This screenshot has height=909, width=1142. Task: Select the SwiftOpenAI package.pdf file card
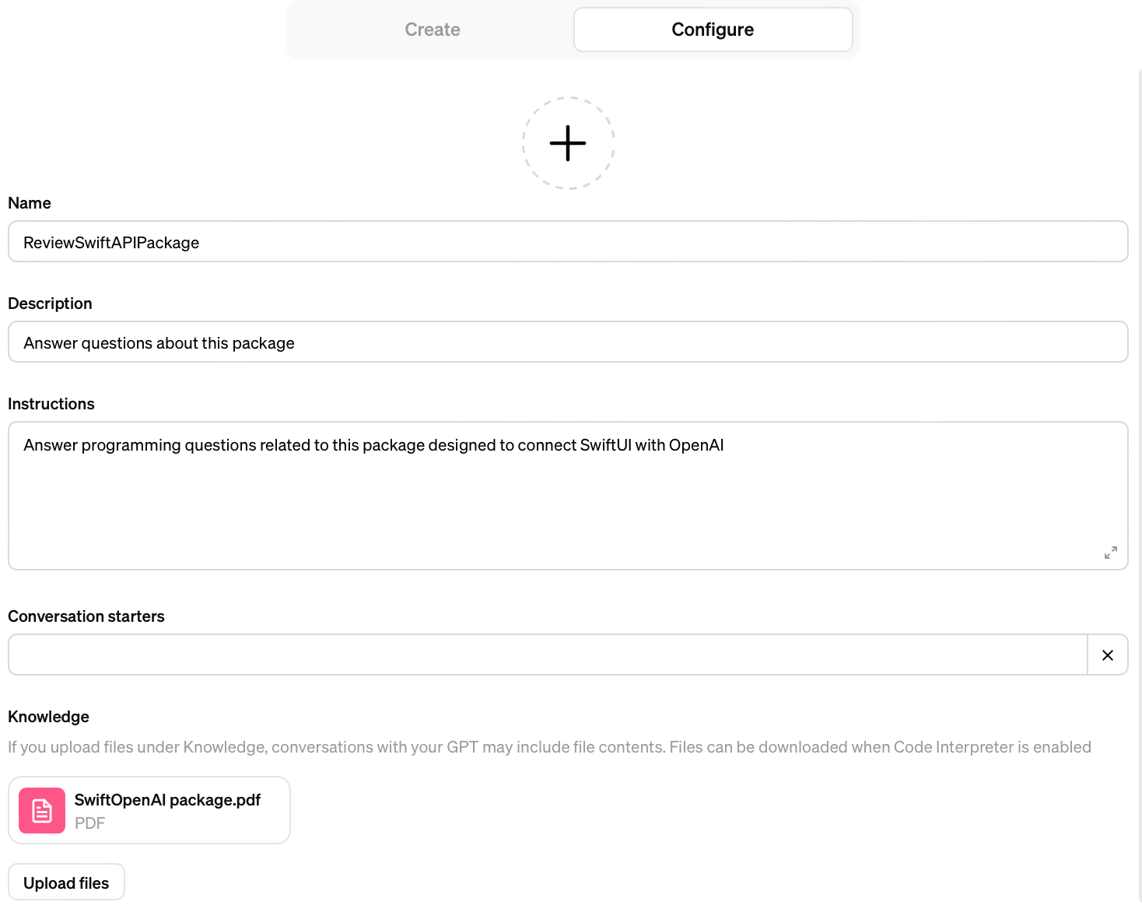(x=149, y=810)
